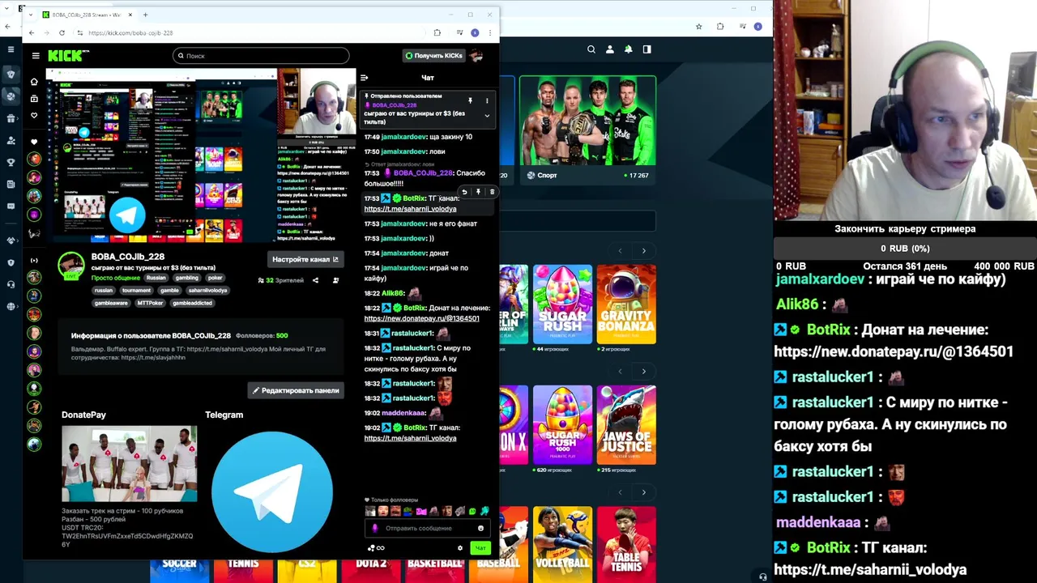The width and height of the screenshot is (1037, 583).
Task: Open the DonatePay panel image
Action: point(129,463)
